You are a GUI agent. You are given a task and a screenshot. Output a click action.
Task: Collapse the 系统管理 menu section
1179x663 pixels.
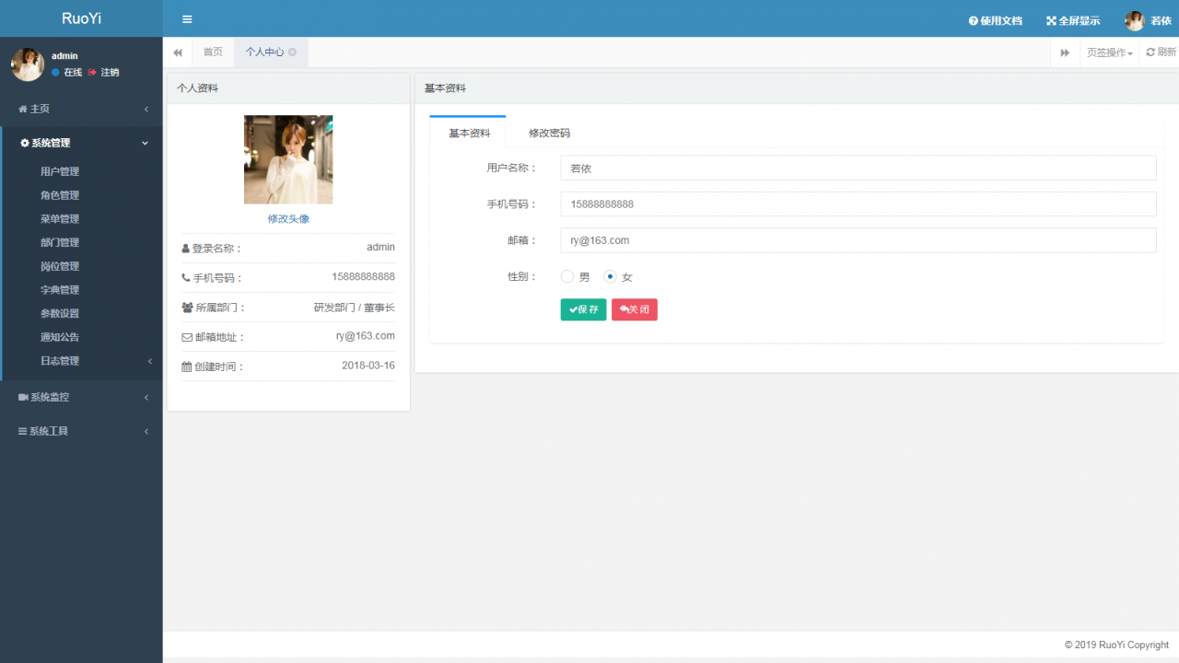tap(81, 143)
